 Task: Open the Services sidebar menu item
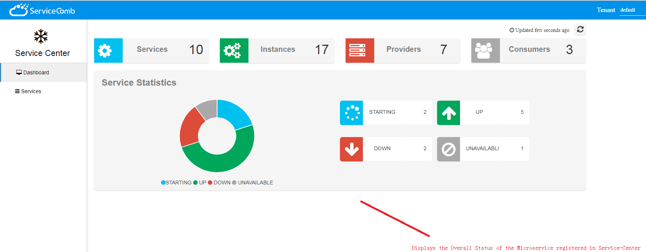(x=31, y=91)
